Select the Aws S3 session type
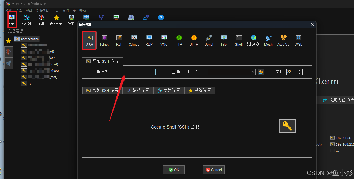Image resolution: width=354 pixels, height=179 pixels. pyautogui.click(x=283, y=40)
